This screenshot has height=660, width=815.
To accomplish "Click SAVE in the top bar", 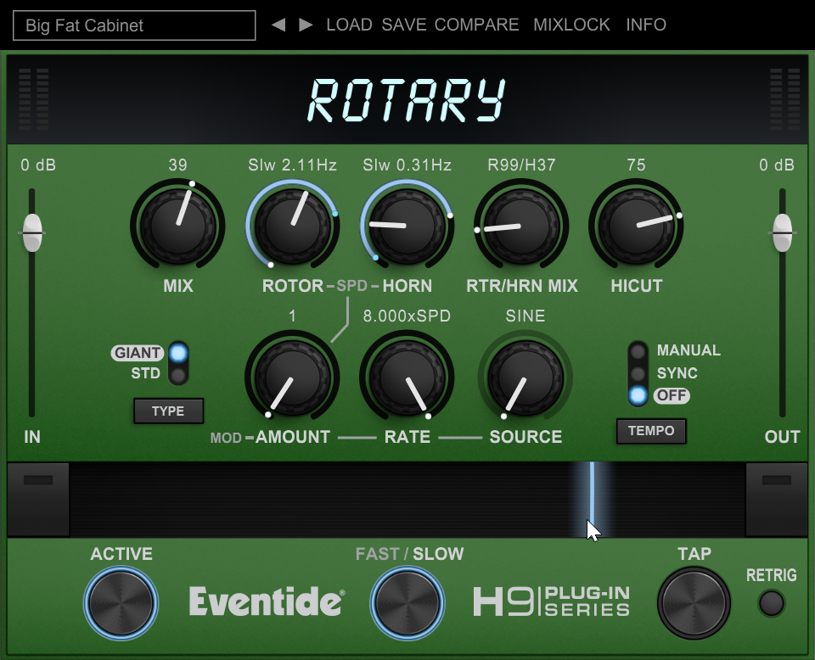I will (404, 25).
